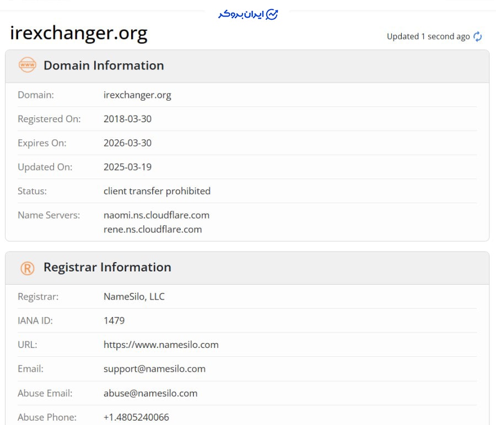Select the IANA ID value 1479
Screen dimensions: 496x425
tap(114, 321)
